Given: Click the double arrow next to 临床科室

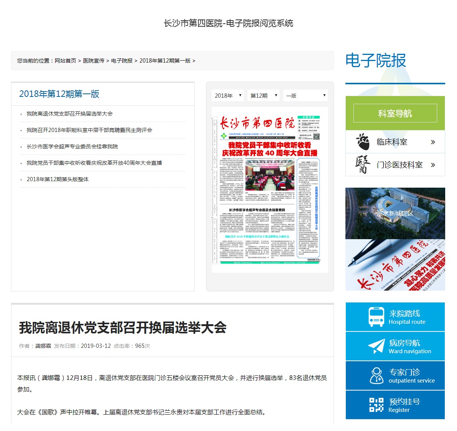Looking at the screenshot, I should (x=433, y=142).
